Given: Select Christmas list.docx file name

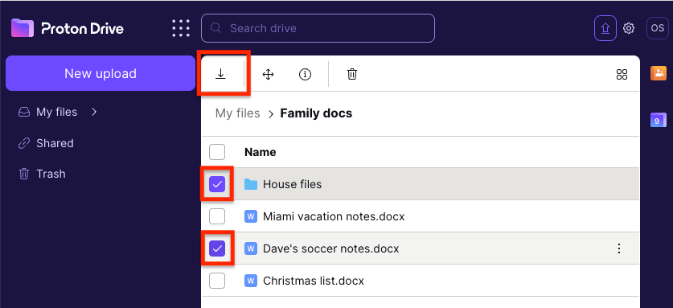Looking at the screenshot, I should point(314,281).
